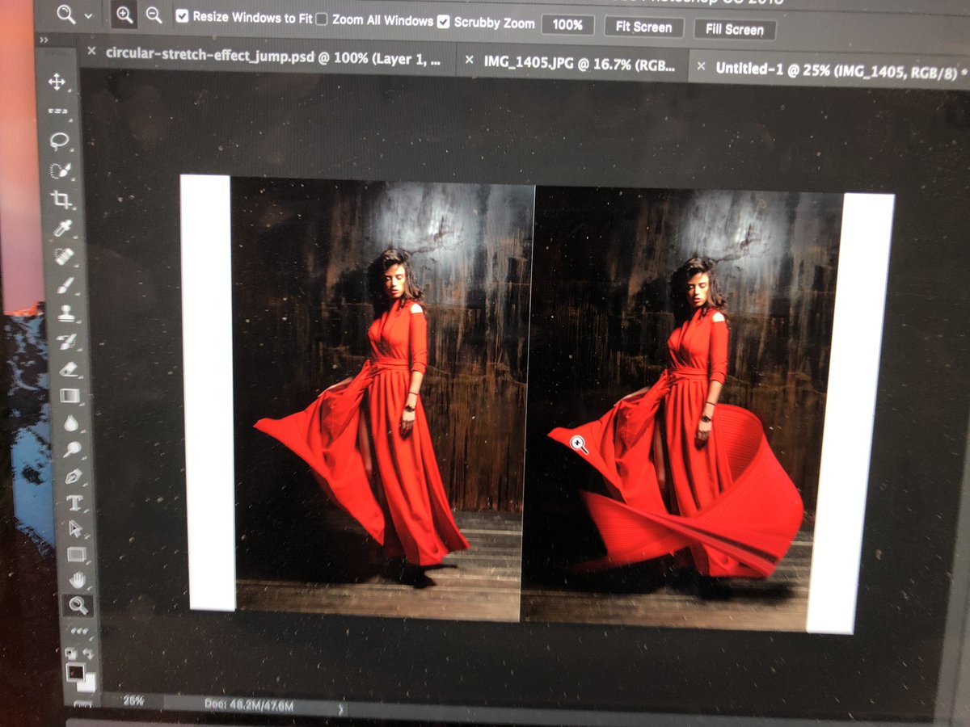
Task: Select the Pen tool
Action: pyautogui.click(x=73, y=477)
